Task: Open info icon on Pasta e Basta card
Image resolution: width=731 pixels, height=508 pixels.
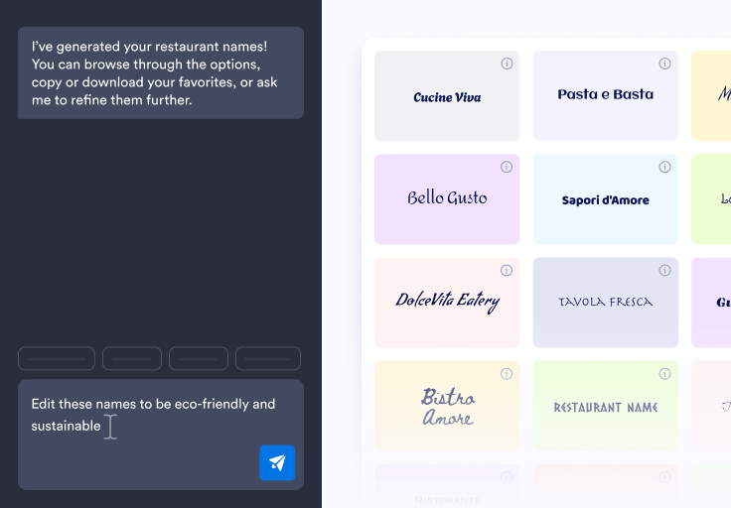Action: (x=664, y=63)
